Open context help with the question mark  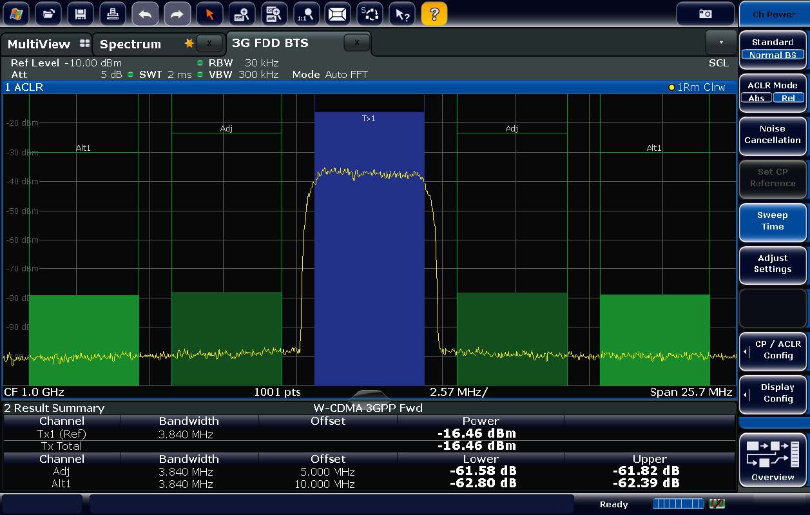434,14
